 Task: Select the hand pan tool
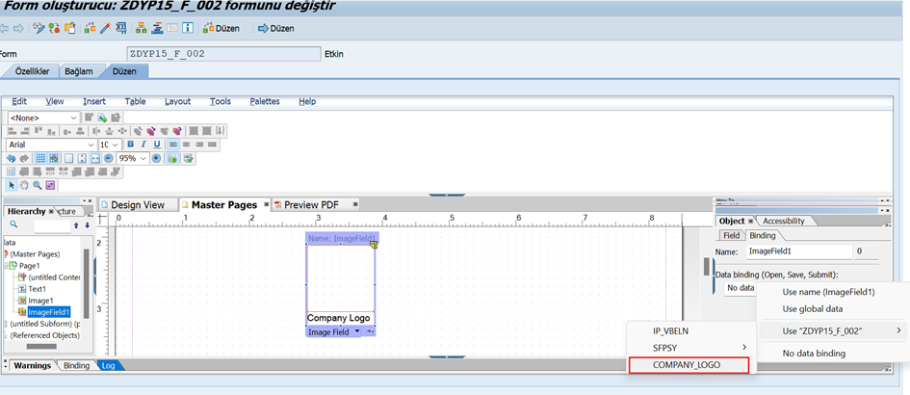[25, 185]
